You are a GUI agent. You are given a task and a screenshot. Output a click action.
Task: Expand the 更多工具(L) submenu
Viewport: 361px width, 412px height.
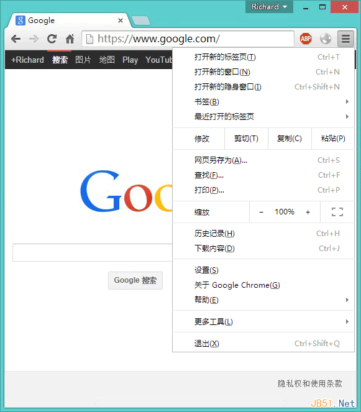pyautogui.click(x=263, y=322)
